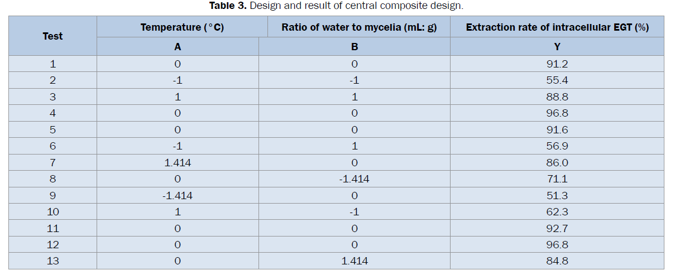Select the 62.3 extraction rate cell
Screen dimensions: 675x275
point(557,212)
